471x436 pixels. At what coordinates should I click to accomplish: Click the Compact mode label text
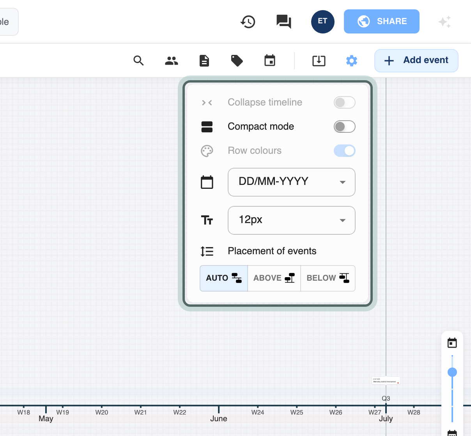(x=261, y=127)
